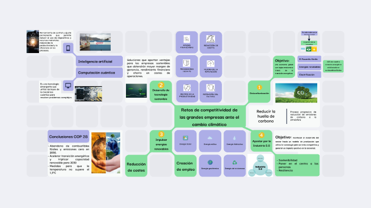This screenshot has height=208, width=371.
Task: Click the Electrificación label
Action: point(309,75)
